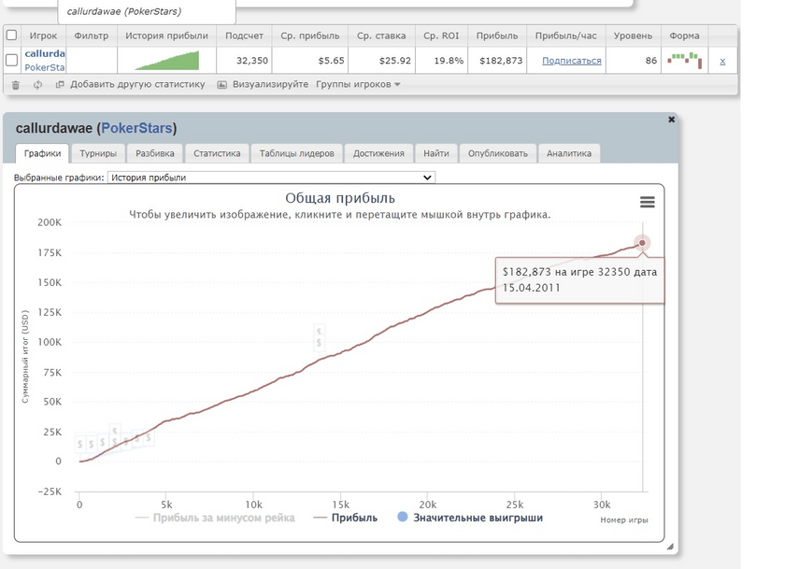Close the callurdawae popup panel
The height and width of the screenshot is (569, 798).
[671, 120]
